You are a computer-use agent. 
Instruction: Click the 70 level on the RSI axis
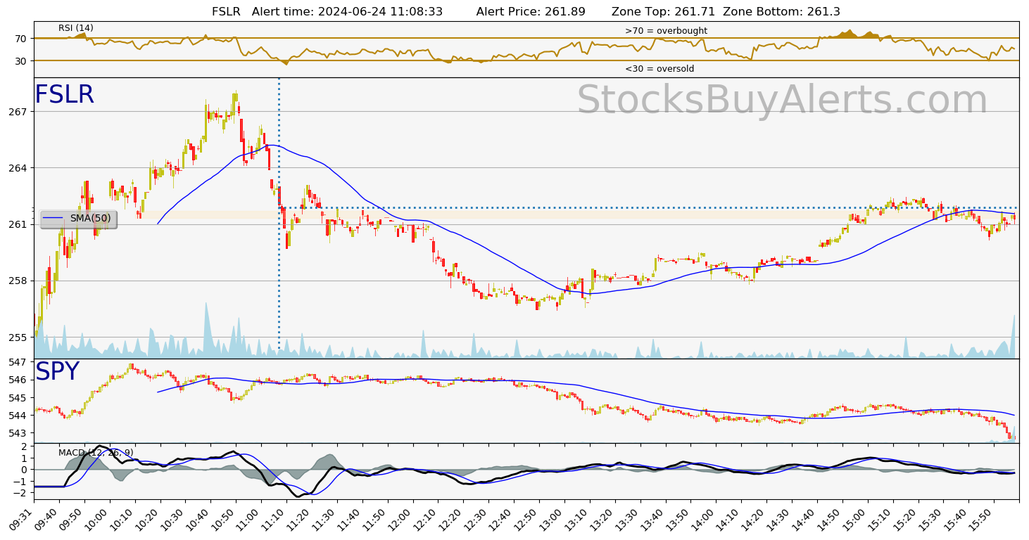tap(20, 39)
